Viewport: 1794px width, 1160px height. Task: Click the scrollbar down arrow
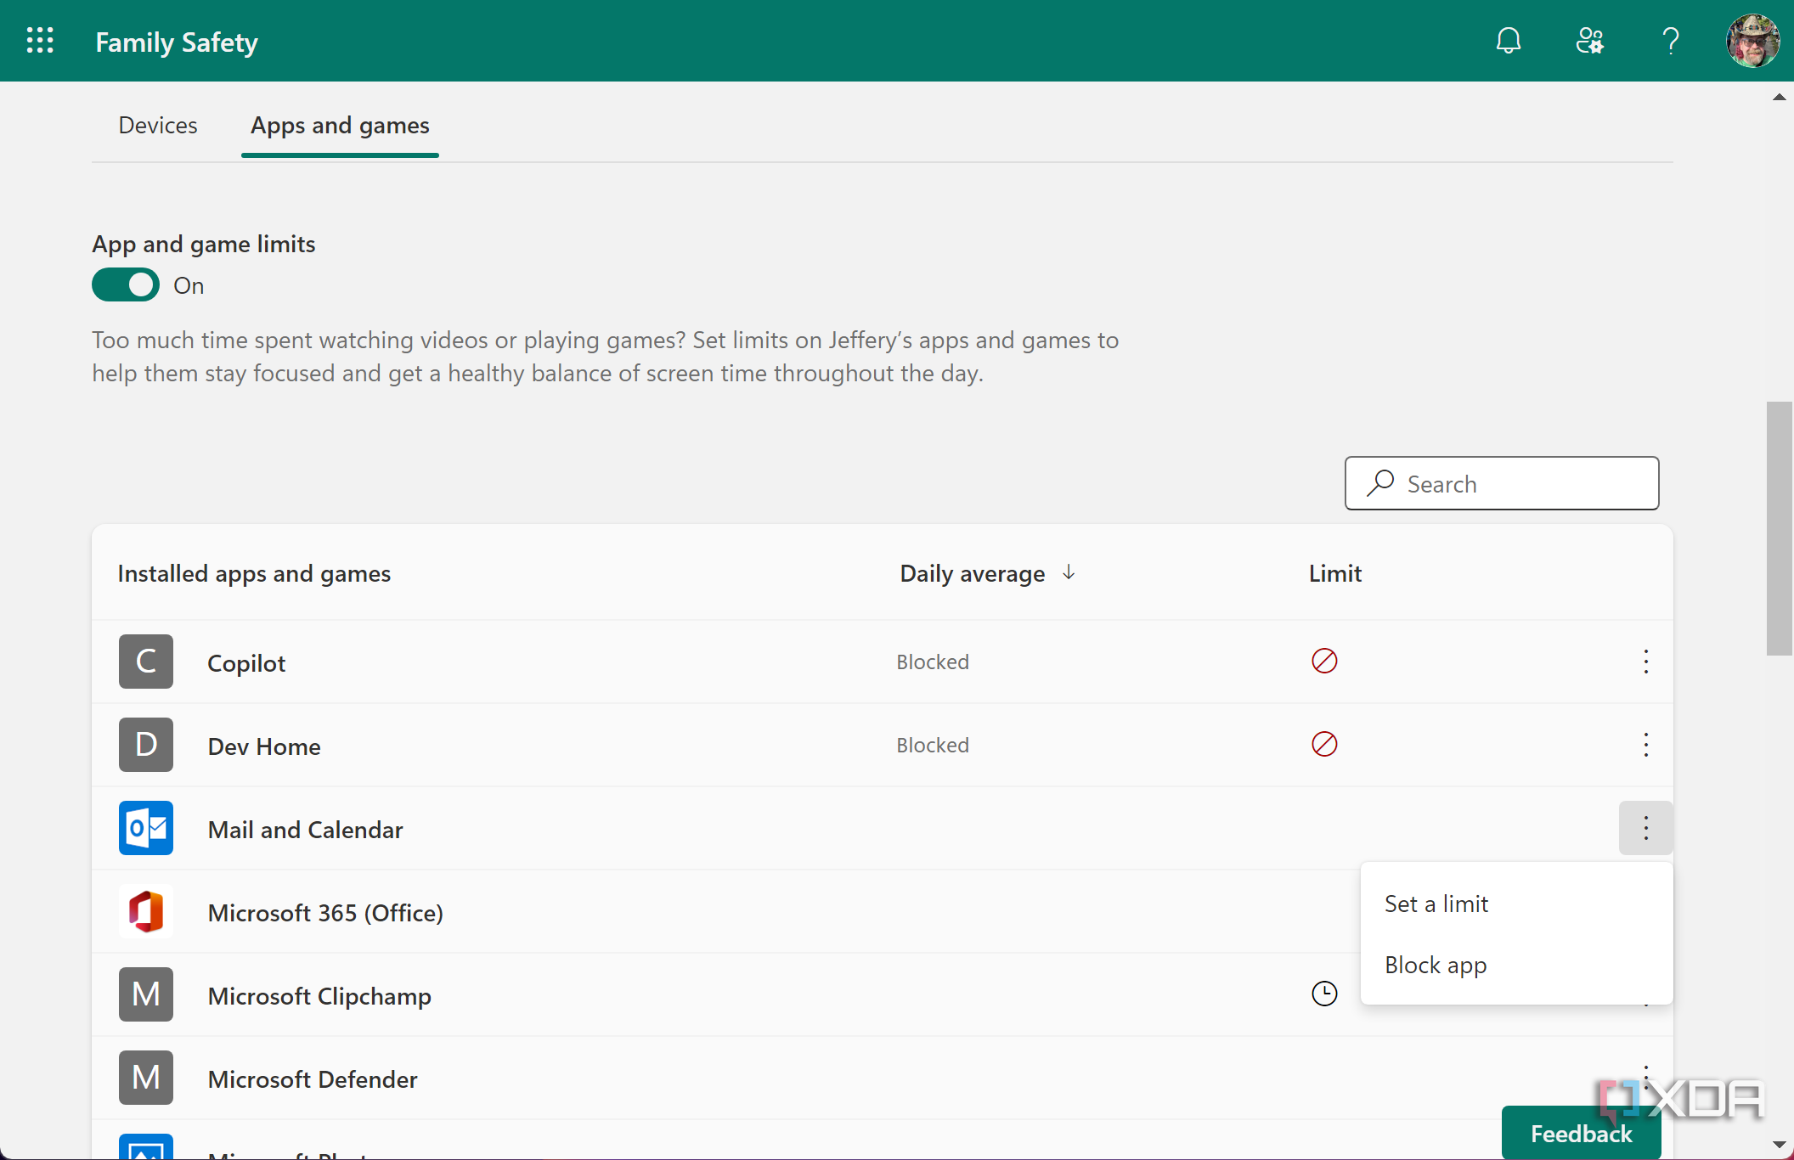(1779, 1145)
